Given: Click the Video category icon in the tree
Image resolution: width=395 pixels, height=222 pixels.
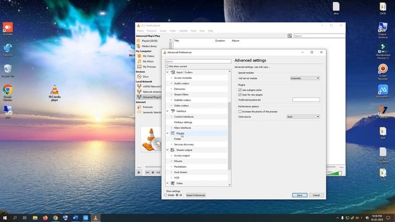Looking at the screenshot, I should (173, 183).
